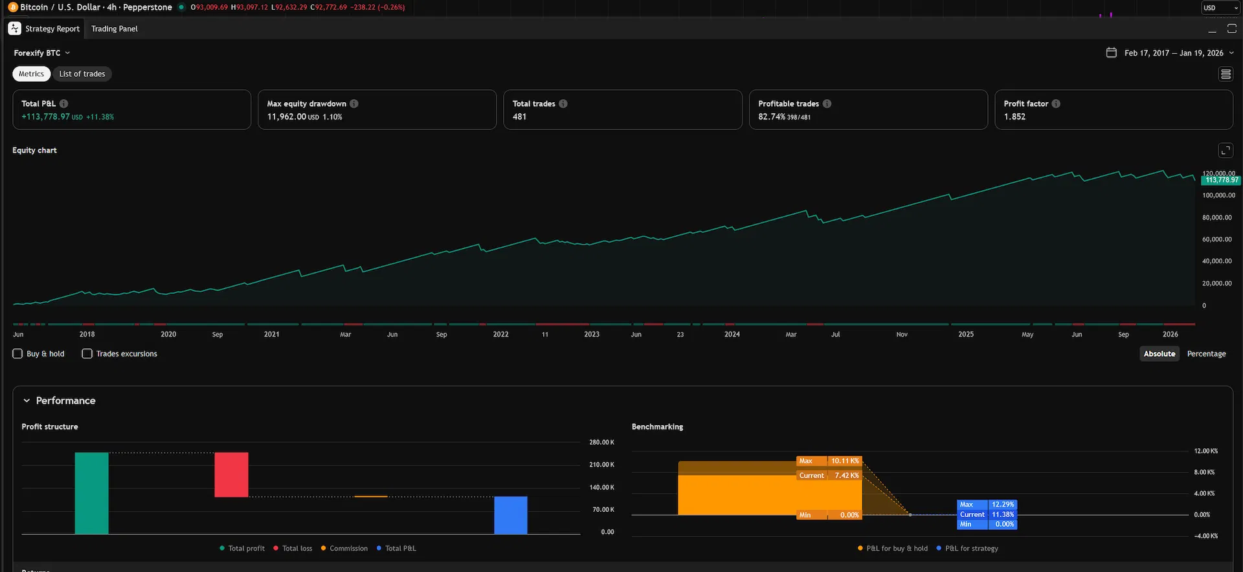Click the Total trades info icon
Viewport: 1243px width, 572px height.
pos(563,104)
